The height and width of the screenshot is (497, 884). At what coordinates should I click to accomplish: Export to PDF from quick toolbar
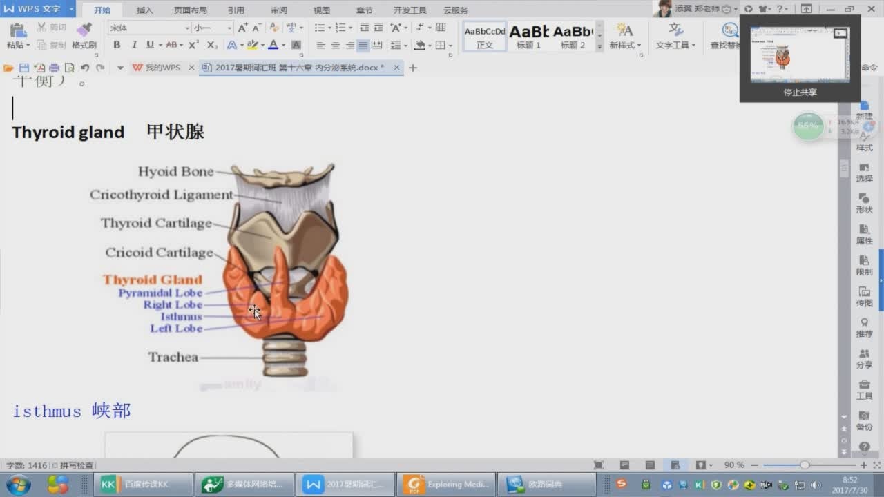coord(39,68)
